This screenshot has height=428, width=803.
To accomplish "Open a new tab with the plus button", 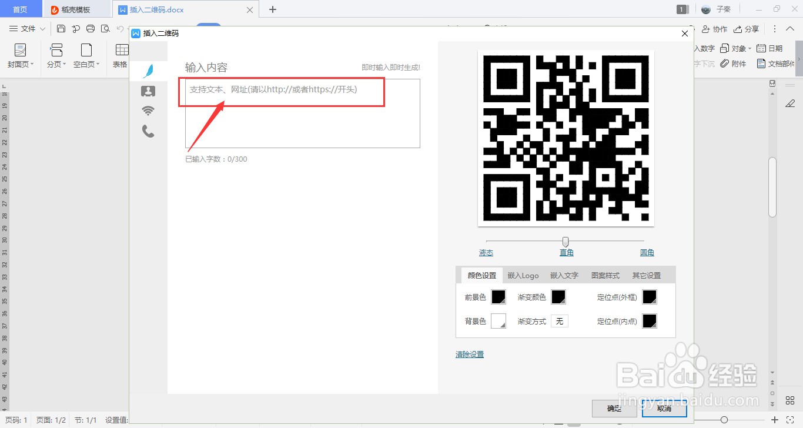I will (272, 9).
